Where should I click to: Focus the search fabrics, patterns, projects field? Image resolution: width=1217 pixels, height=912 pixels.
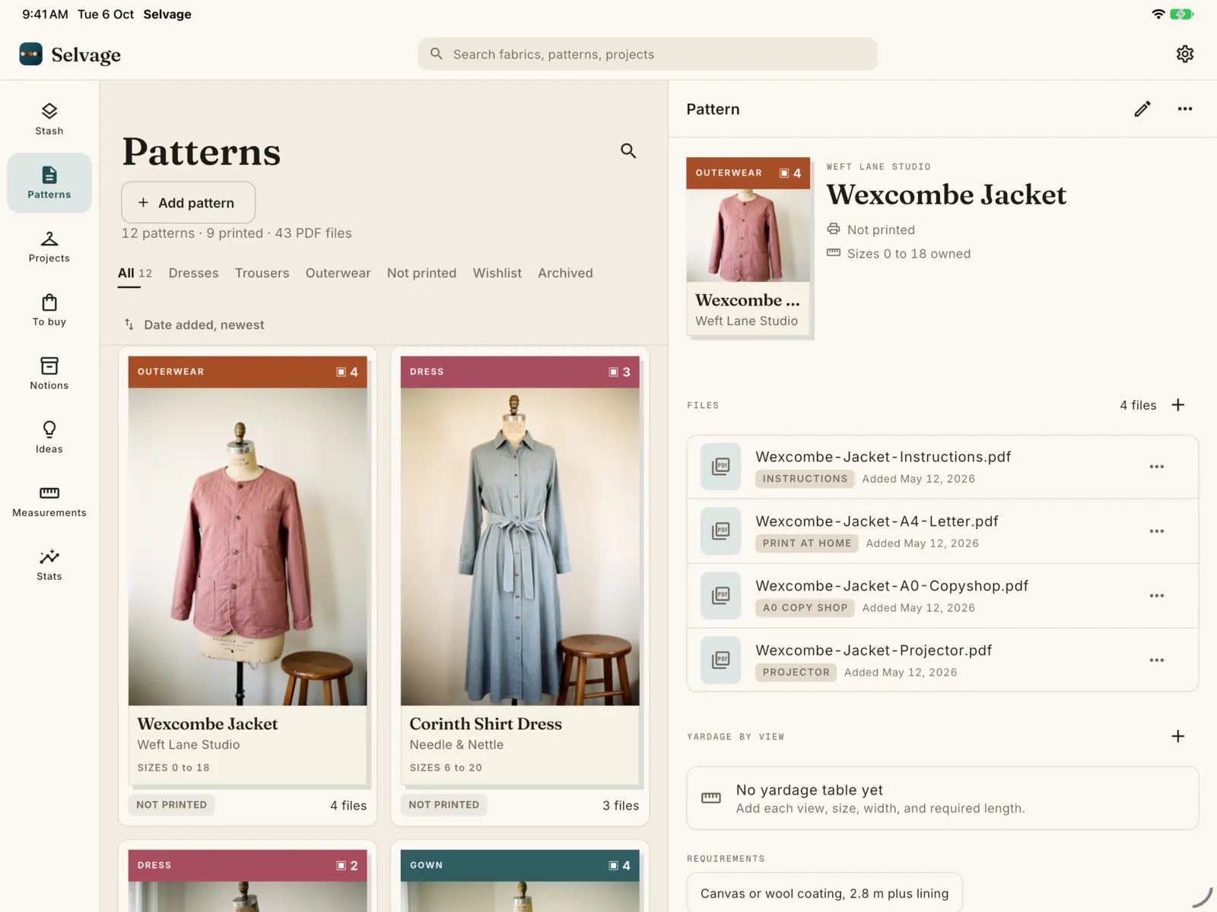[x=647, y=54]
